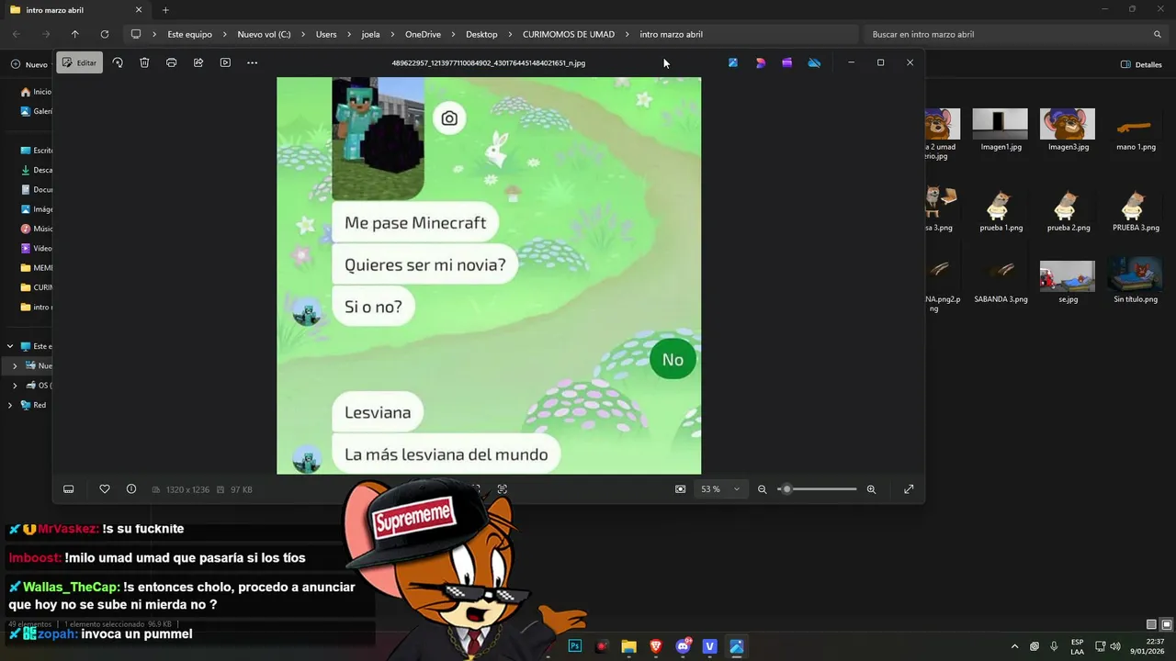Screen dimensions: 1176x661
Task: Mark the photo as favorite
Action: click(105, 489)
